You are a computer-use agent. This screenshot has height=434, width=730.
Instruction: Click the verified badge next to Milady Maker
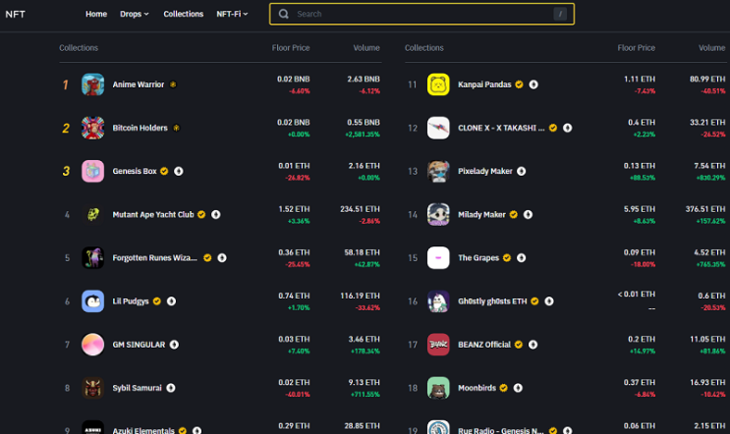coord(514,214)
